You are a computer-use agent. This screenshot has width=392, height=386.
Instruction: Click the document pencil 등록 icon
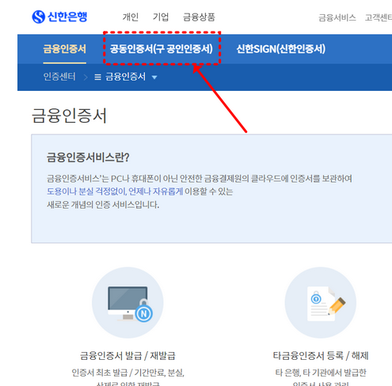(321, 303)
